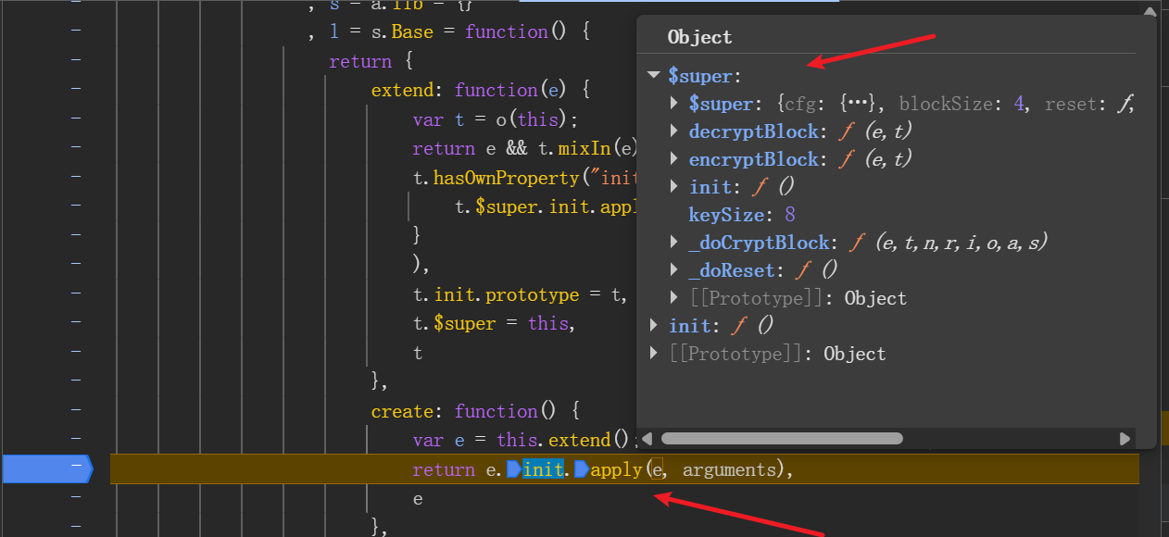Expand the indented [[Prototype]] under $super

click(675, 298)
